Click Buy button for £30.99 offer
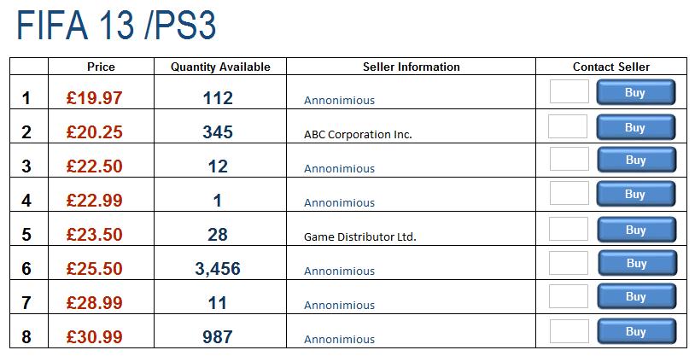 click(x=636, y=331)
